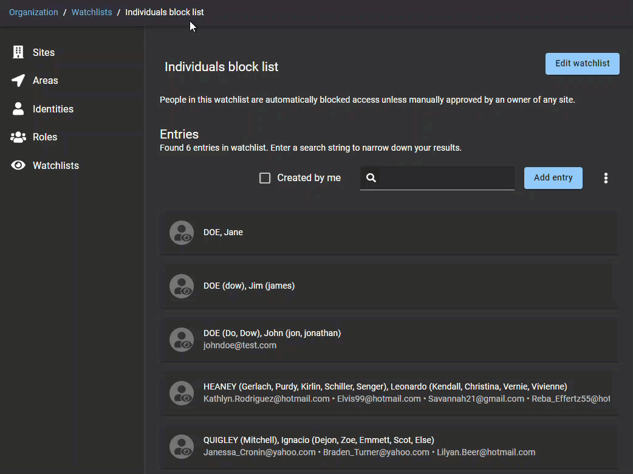Viewport: 633px width, 474px height.
Task: Click the Roles group icon
Action: (18, 137)
